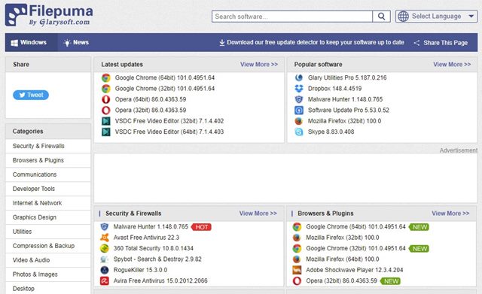Open the Select Language dropdown
This screenshot has height=294, width=482.
tap(436, 17)
